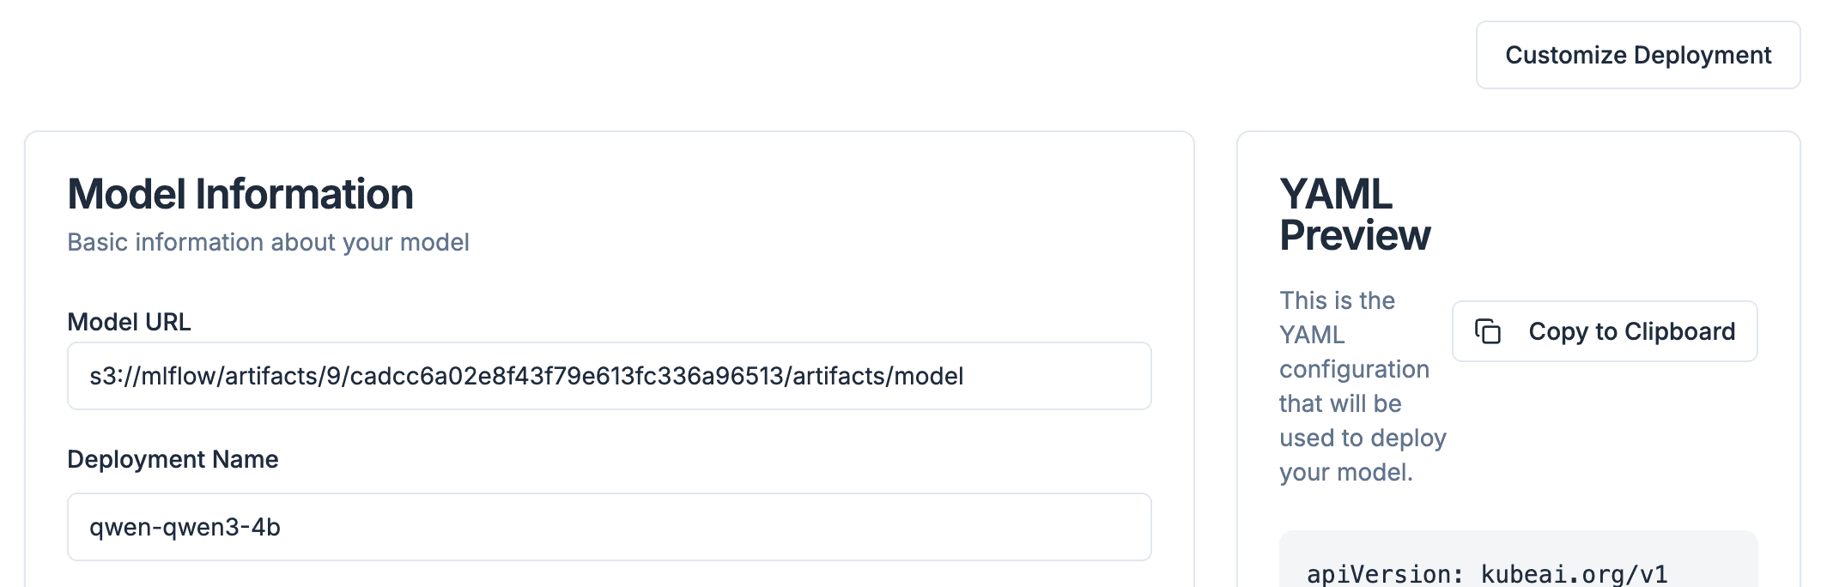The width and height of the screenshot is (1827, 587).
Task: Click the kubeai.org/v1 value in YAML preview
Action: (x=1574, y=574)
